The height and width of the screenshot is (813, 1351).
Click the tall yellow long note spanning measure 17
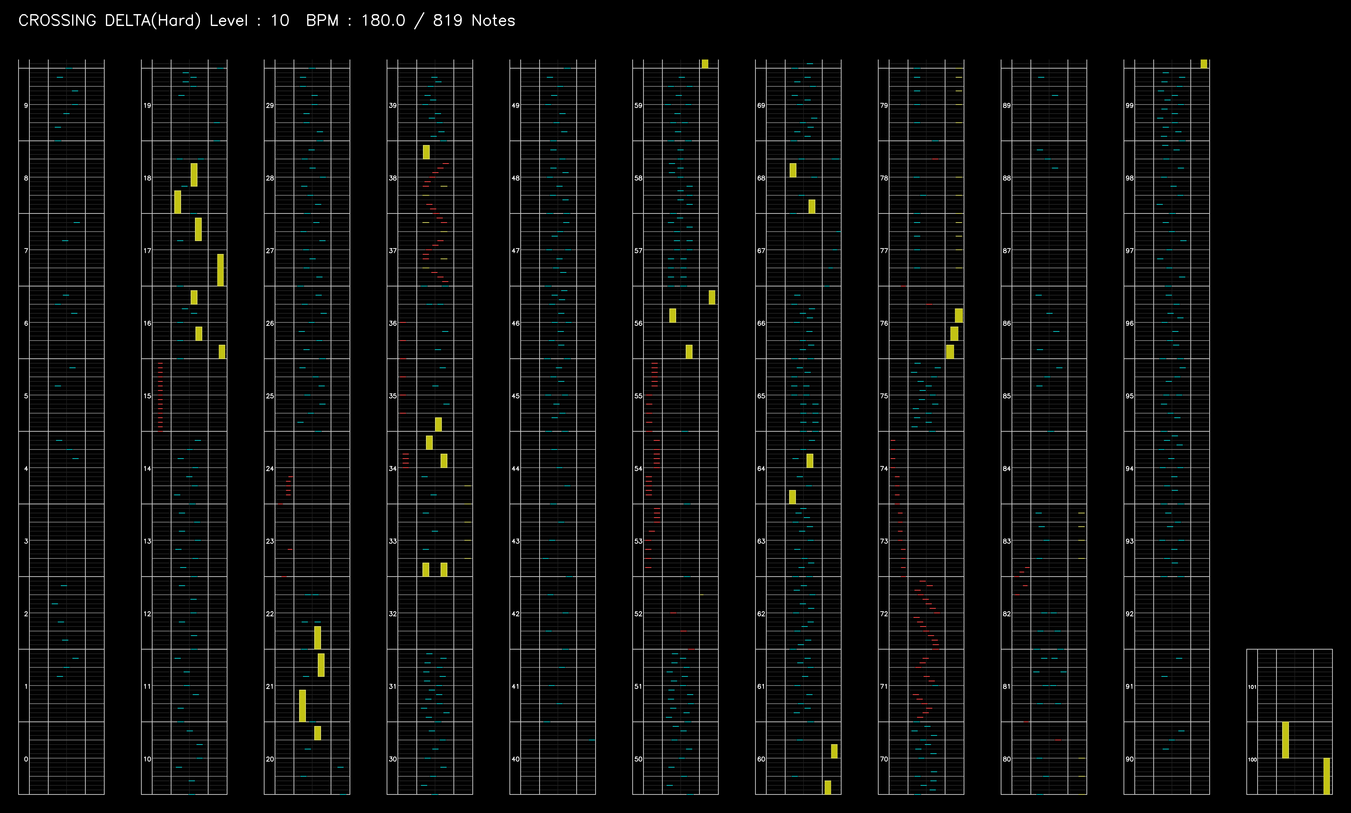[220, 270]
